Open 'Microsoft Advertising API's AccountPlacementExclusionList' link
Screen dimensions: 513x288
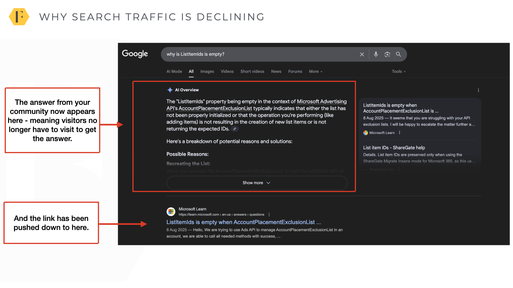click(x=256, y=105)
